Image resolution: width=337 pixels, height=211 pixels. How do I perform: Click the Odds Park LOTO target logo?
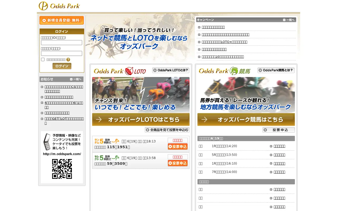[x=120, y=71]
